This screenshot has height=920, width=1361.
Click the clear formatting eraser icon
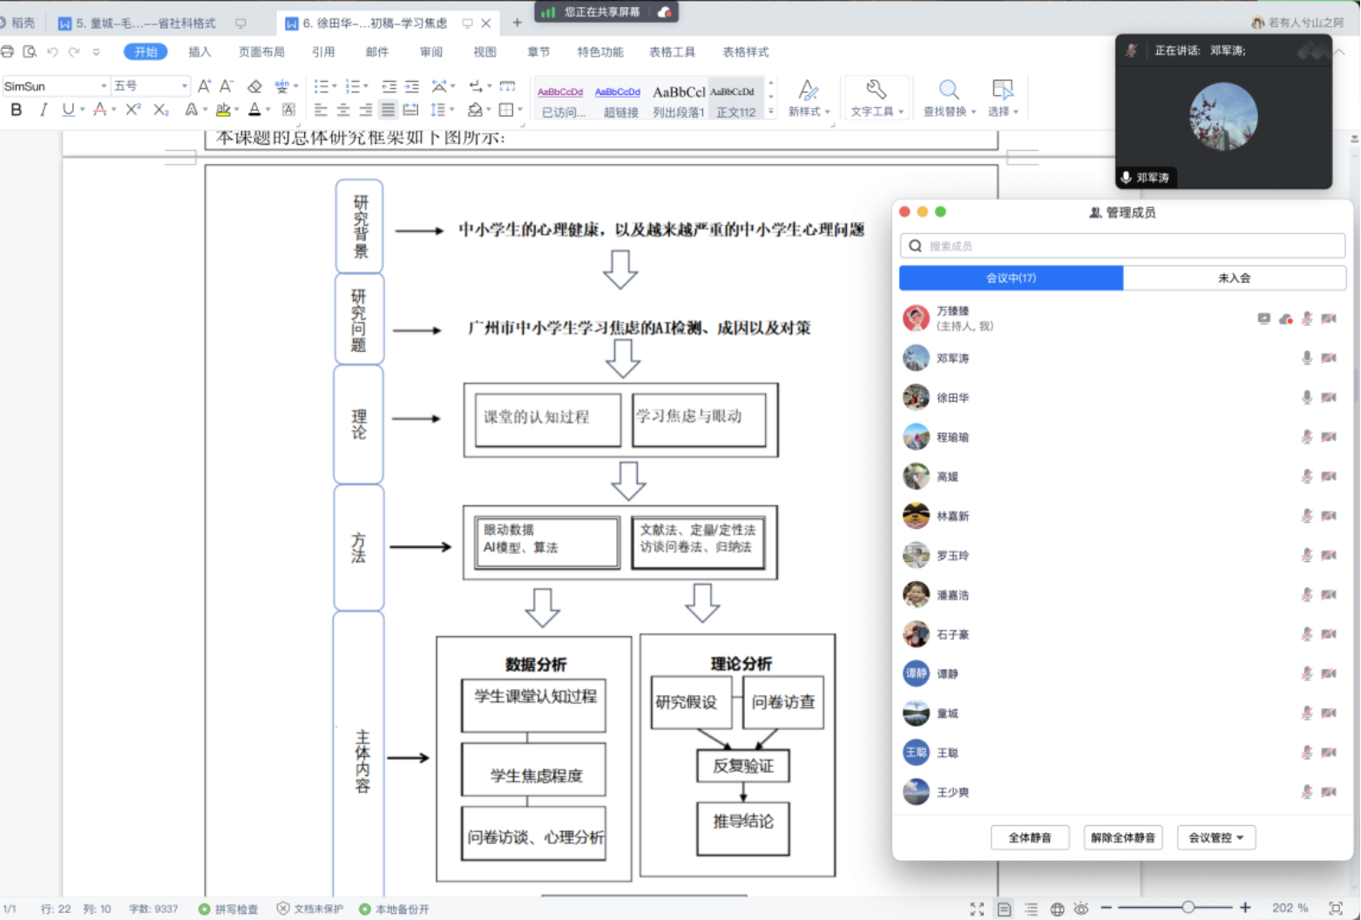coord(254,86)
